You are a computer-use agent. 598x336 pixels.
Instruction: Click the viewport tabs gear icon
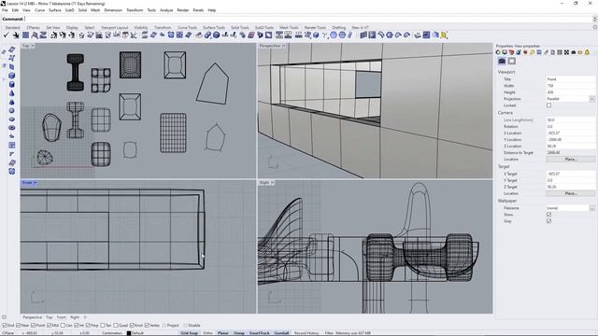[4, 317]
